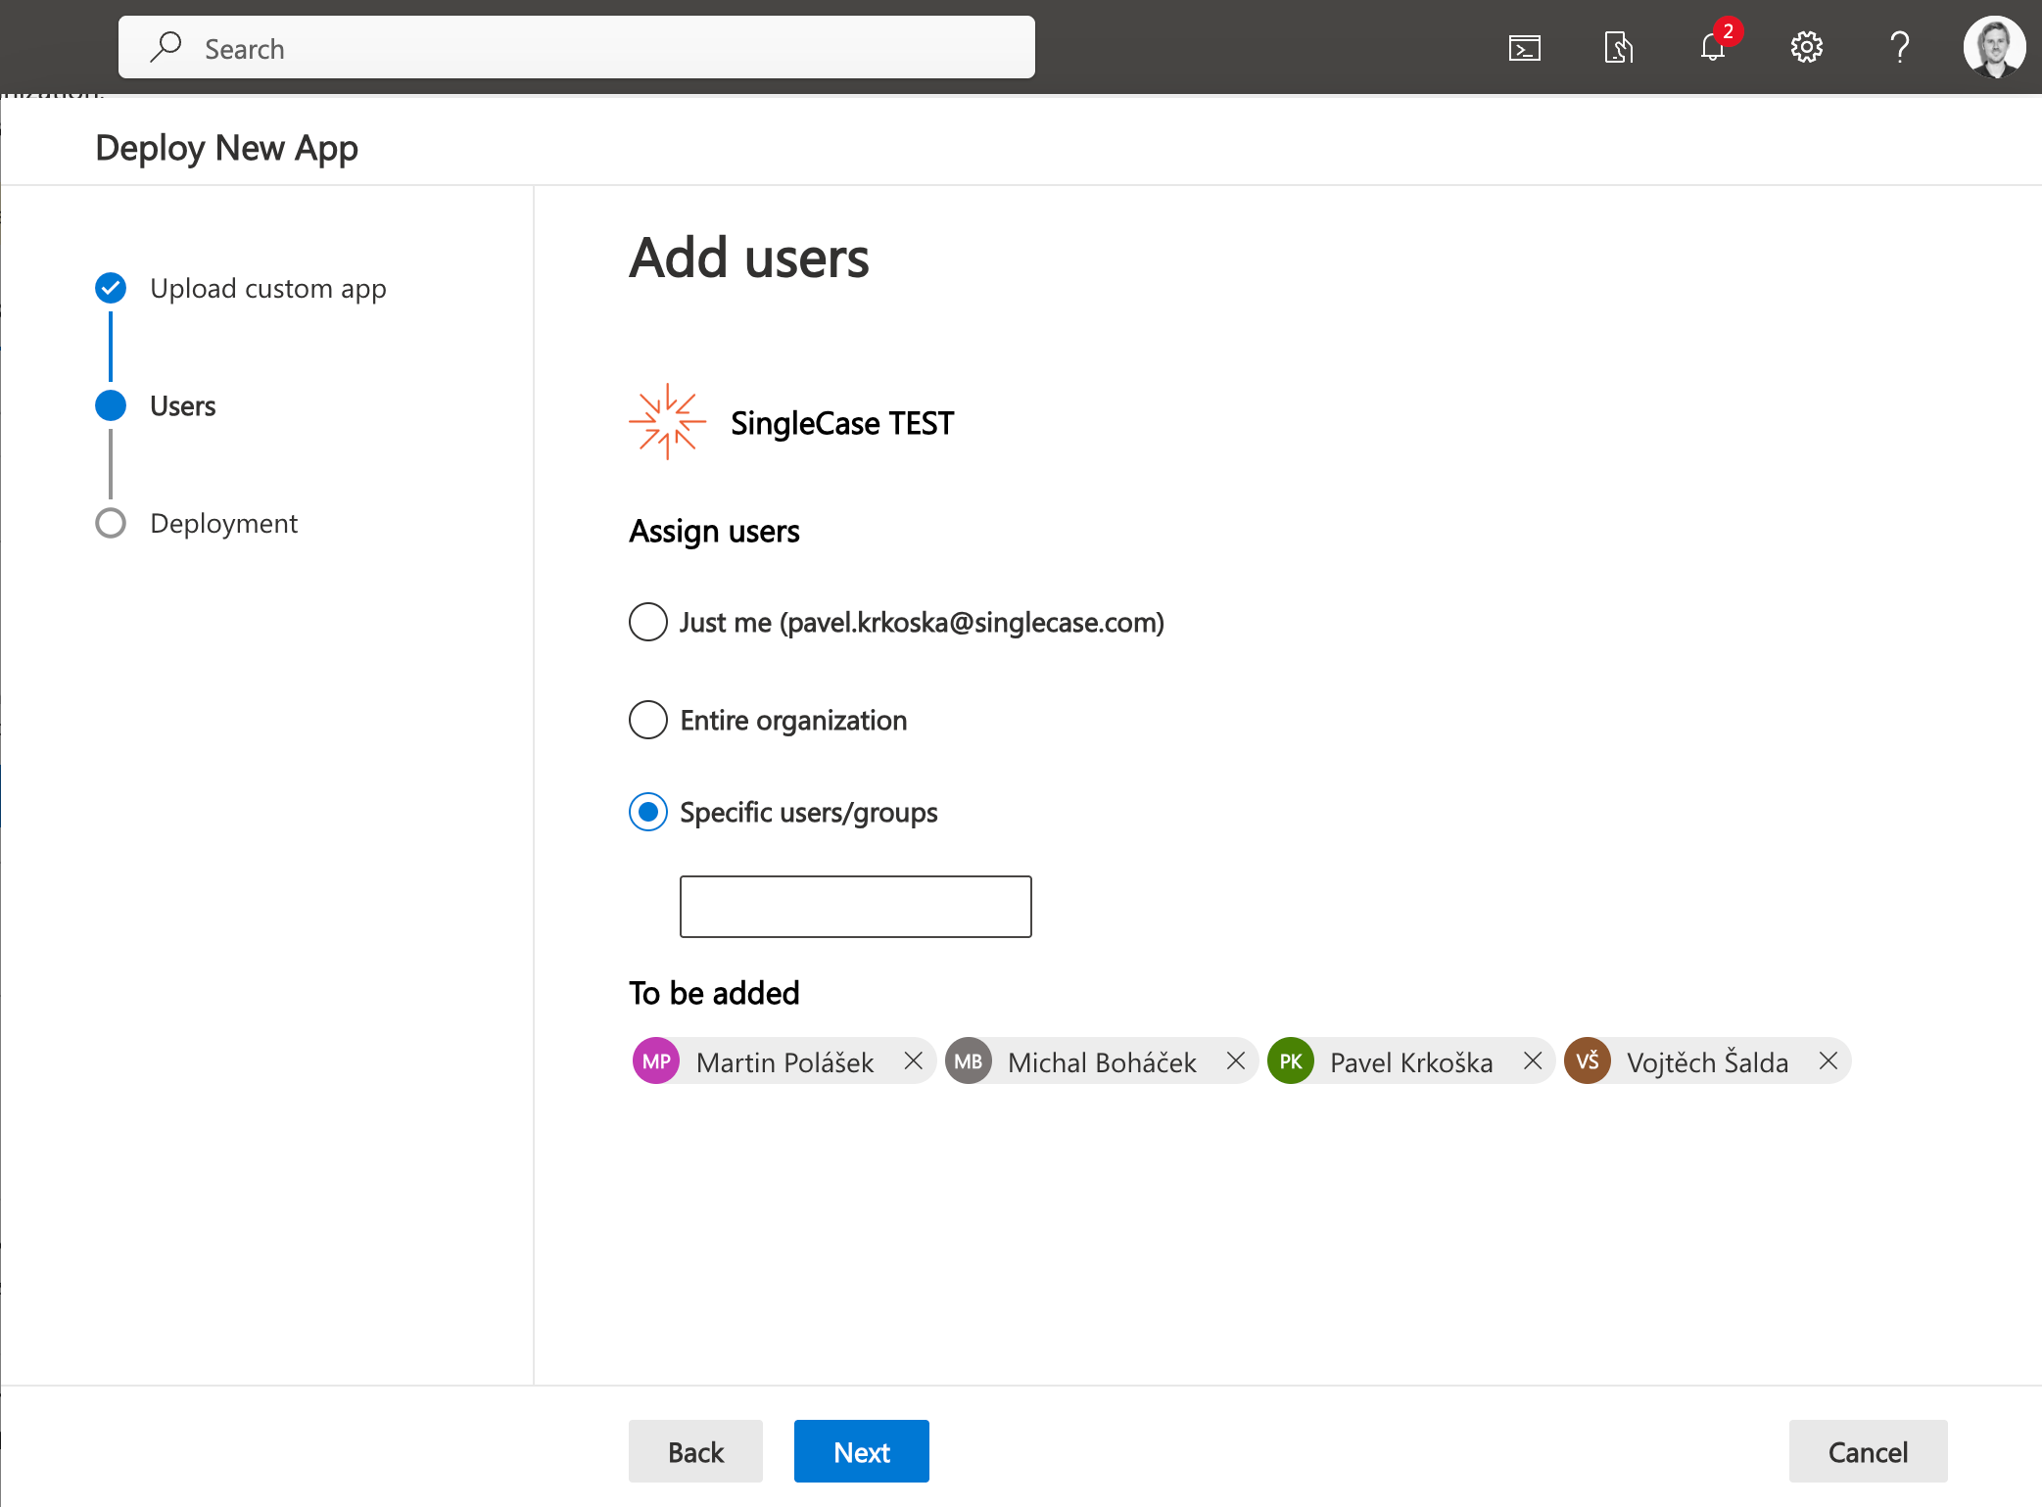The image size is (2042, 1507).
Task: Click the MP avatar of Martin Polášek
Action: (x=656, y=1061)
